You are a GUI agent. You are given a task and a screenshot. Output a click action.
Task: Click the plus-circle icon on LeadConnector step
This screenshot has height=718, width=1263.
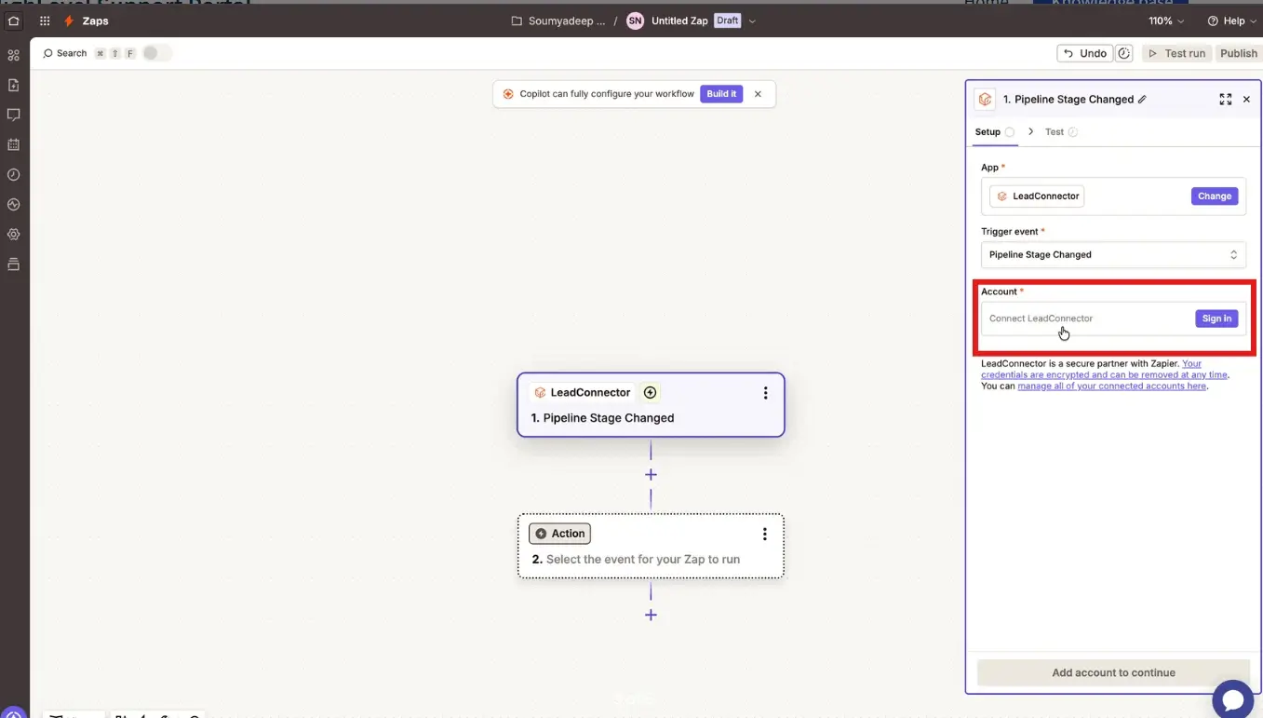[651, 393]
